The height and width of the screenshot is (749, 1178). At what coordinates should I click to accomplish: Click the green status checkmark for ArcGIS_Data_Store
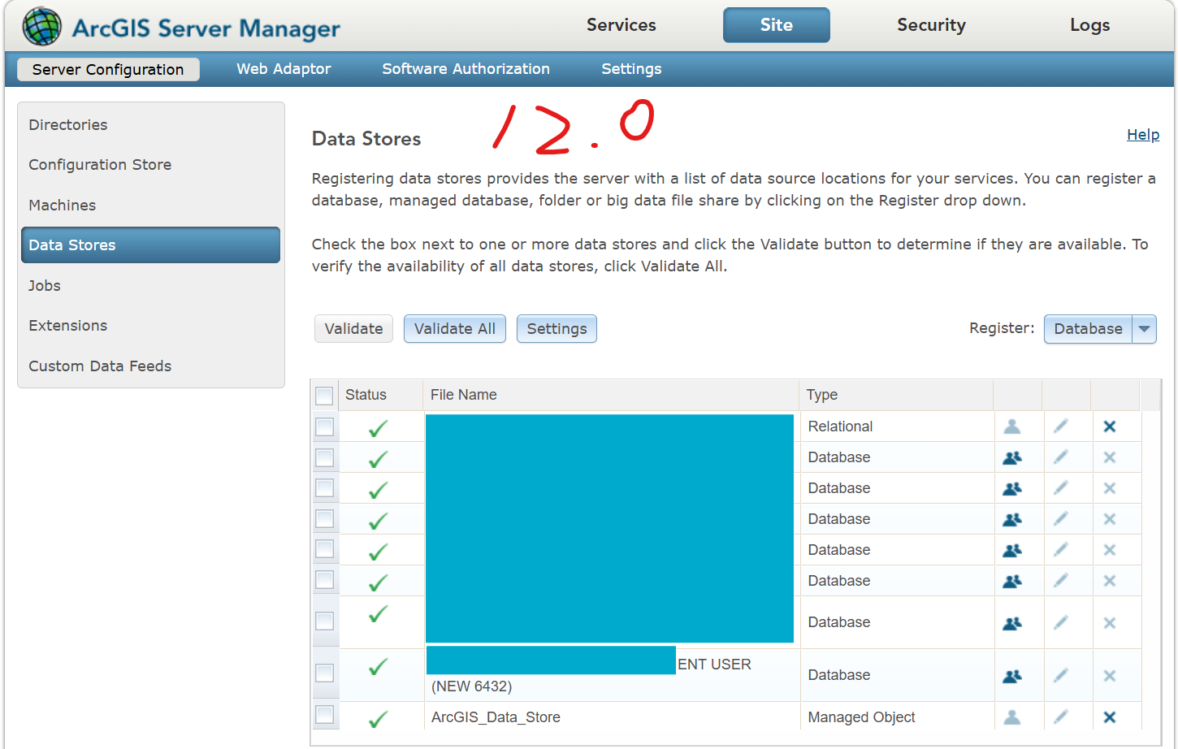[378, 719]
